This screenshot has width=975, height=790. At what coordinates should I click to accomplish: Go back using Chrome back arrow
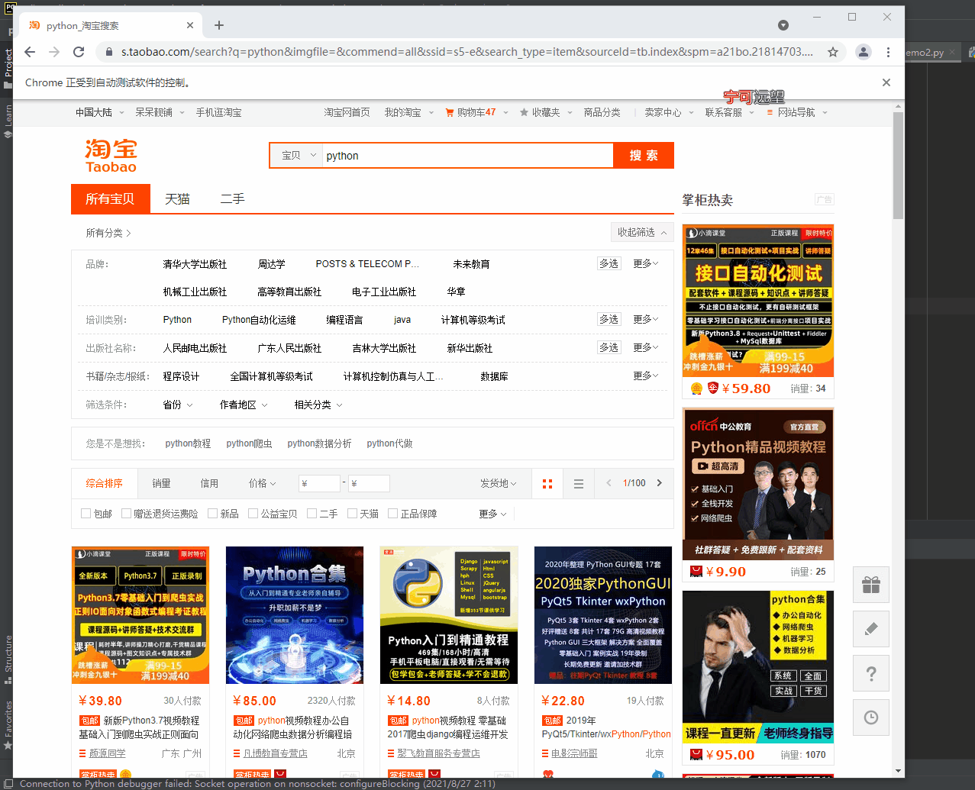30,52
